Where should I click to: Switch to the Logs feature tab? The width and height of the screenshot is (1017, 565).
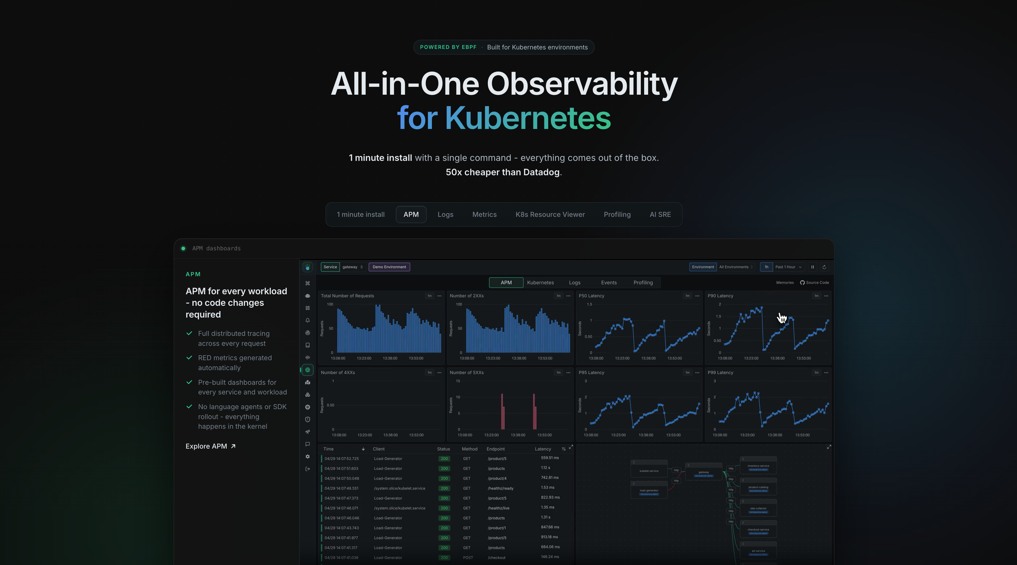point(445,214)
